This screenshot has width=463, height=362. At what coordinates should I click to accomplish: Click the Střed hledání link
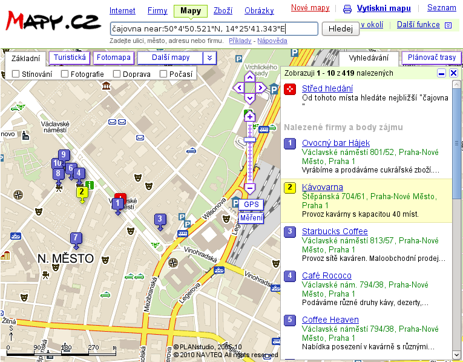(327, 88)
